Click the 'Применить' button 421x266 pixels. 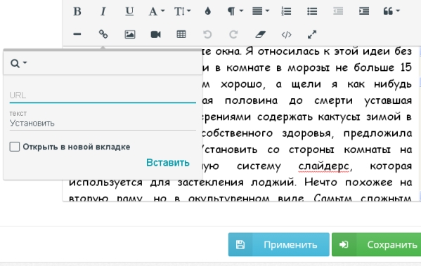pos(279,244)
